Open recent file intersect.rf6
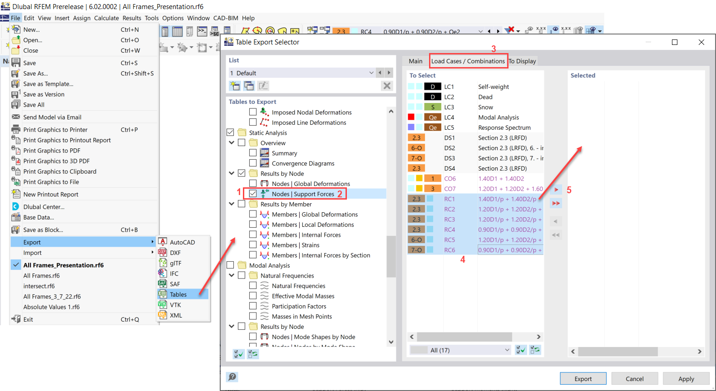 pyautogui.click(x=39, y=286)
